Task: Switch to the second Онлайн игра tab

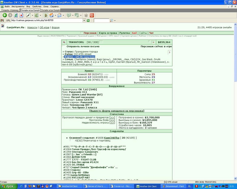Action: (50, 10)
